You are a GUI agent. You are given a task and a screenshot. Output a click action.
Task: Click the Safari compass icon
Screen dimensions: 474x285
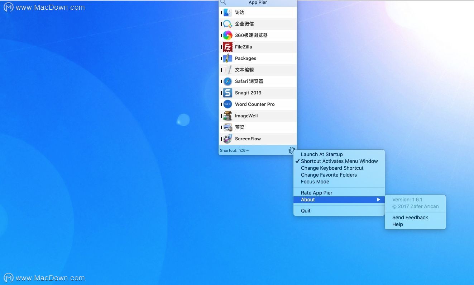tap(228, 81)
